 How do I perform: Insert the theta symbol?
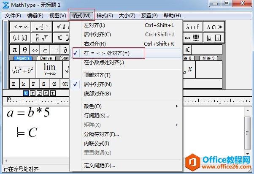[25, 50]
